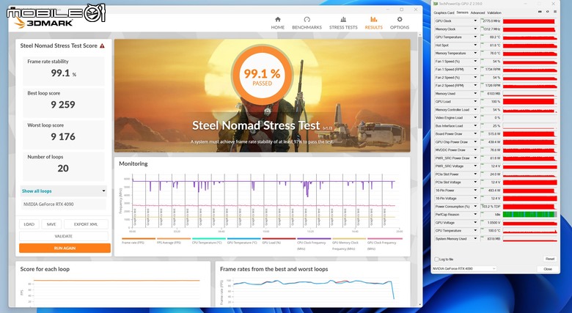Screen dimensions: 572x313
Task: Open Board Power Draw sensor dropdown arrow
Action: [x=475, y=134]
